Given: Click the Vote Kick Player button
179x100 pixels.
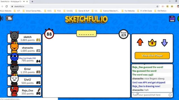Looking at the screenshot, I should pyautogui.click(x=152, y=56).
